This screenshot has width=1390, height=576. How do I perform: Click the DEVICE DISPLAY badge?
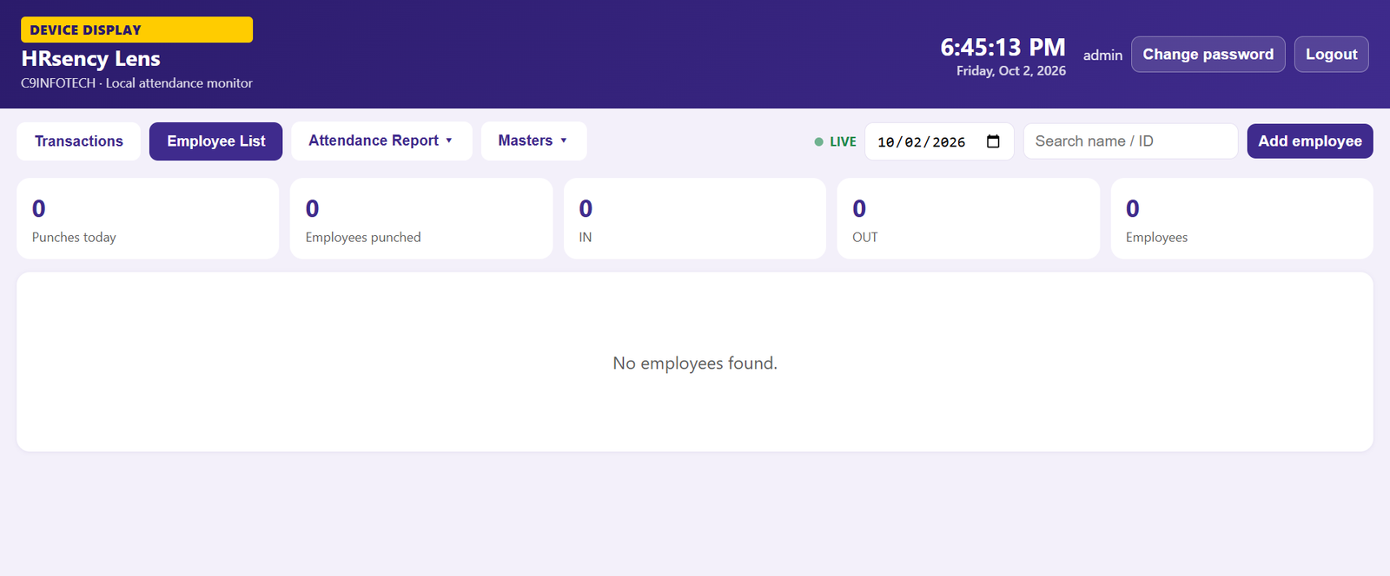click(x=137, y=29)
